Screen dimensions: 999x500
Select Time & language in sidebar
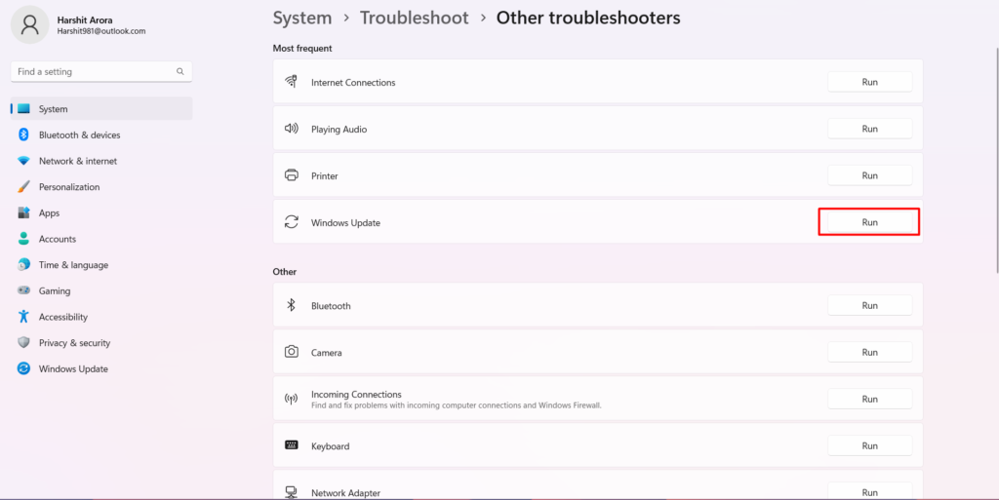[73, 265]
